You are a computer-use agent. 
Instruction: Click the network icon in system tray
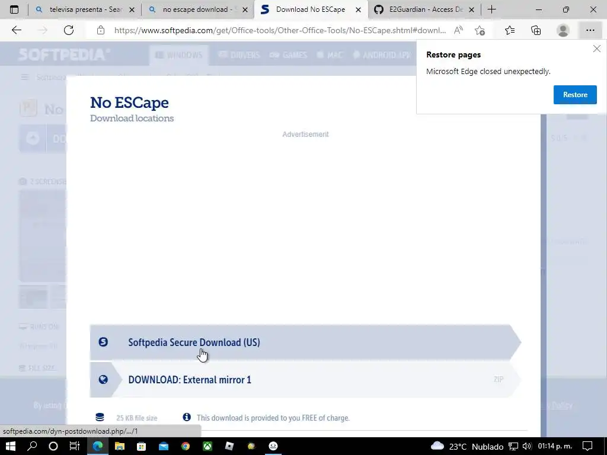[513, 447]
